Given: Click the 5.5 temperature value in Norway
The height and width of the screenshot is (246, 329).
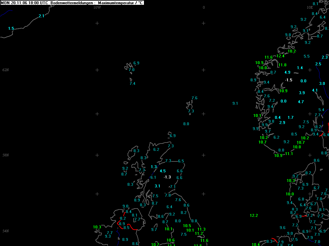Looking at the screenshot, I should (307, 56).
